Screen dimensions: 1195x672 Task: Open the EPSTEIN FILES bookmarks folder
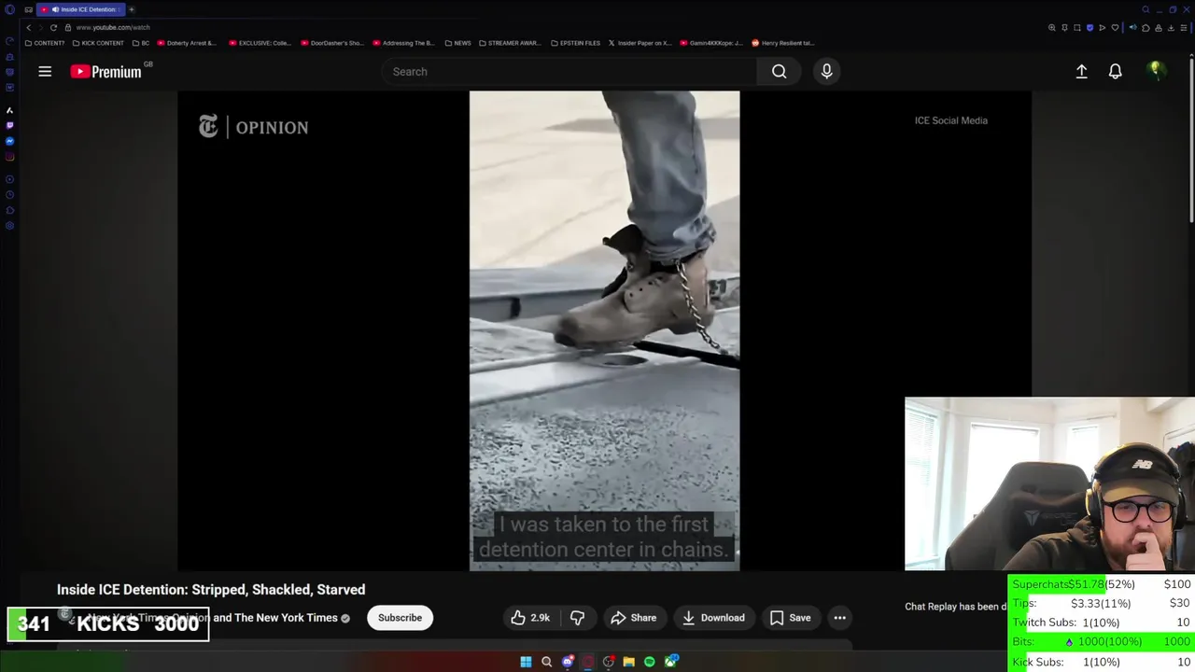click(x=575, y=43)
